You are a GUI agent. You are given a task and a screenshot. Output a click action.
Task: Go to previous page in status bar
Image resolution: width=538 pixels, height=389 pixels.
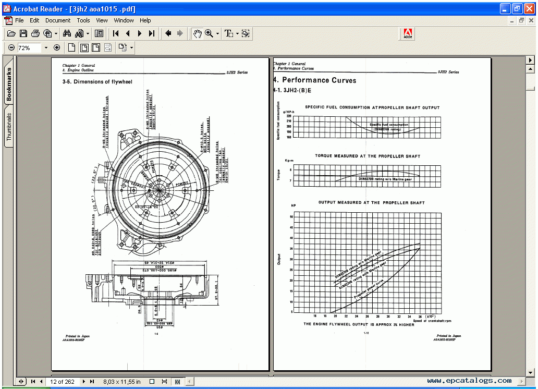coord(41,382)
